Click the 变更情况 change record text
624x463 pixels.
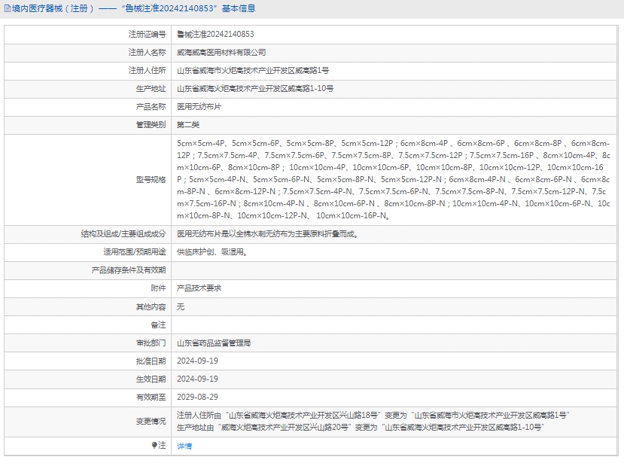(373, 421)
